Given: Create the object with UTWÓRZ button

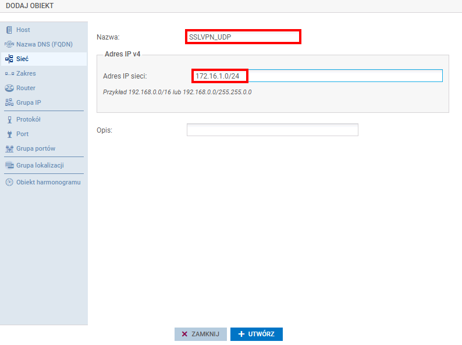Looking at the screenshot, I should pos(257,334).
